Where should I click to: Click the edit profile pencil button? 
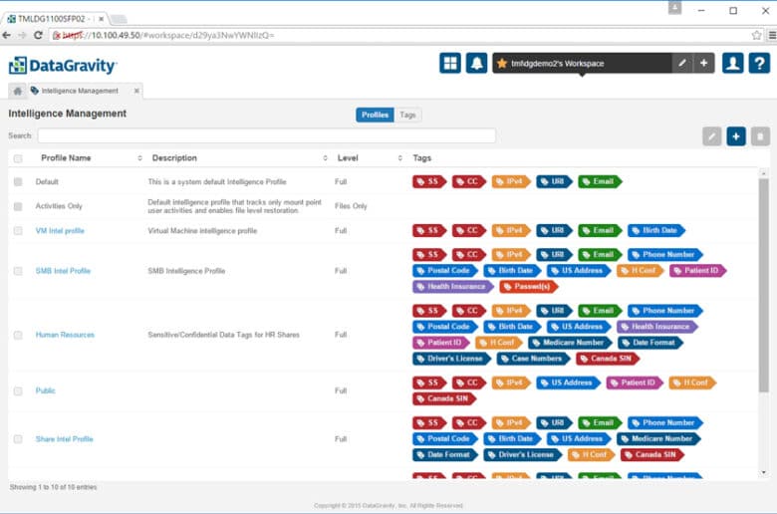(x=711, y=136)
